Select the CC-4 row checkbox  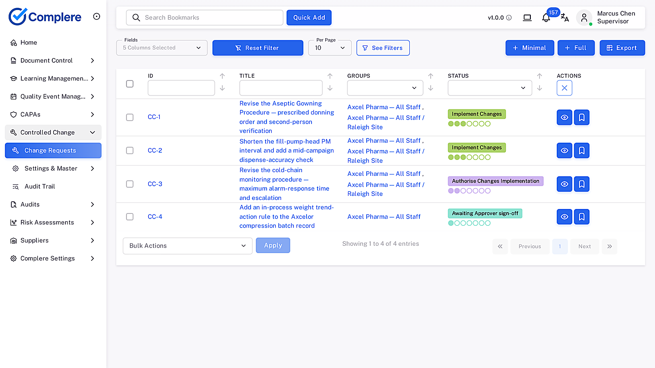[x=130, y=217]
